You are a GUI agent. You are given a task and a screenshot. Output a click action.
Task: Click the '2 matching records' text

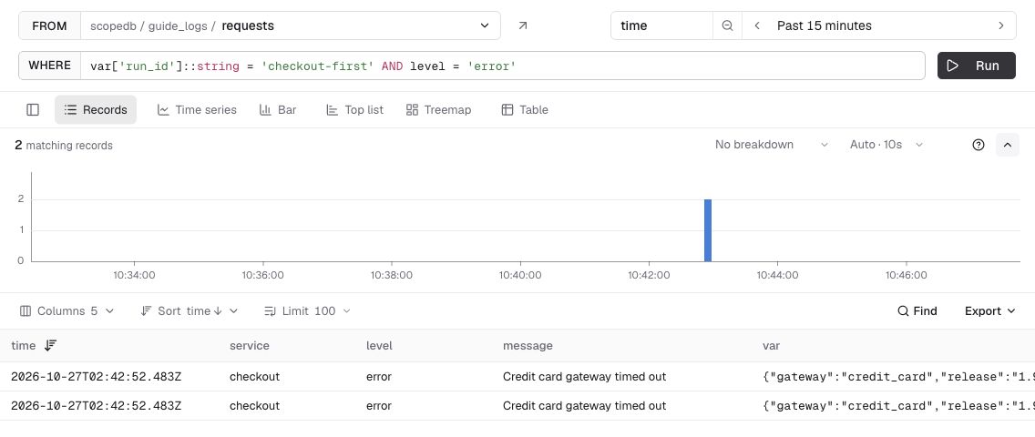coord(64,145)
